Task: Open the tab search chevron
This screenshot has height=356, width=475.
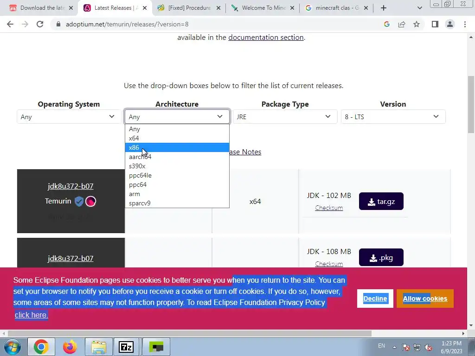Action: pos(419,8)
